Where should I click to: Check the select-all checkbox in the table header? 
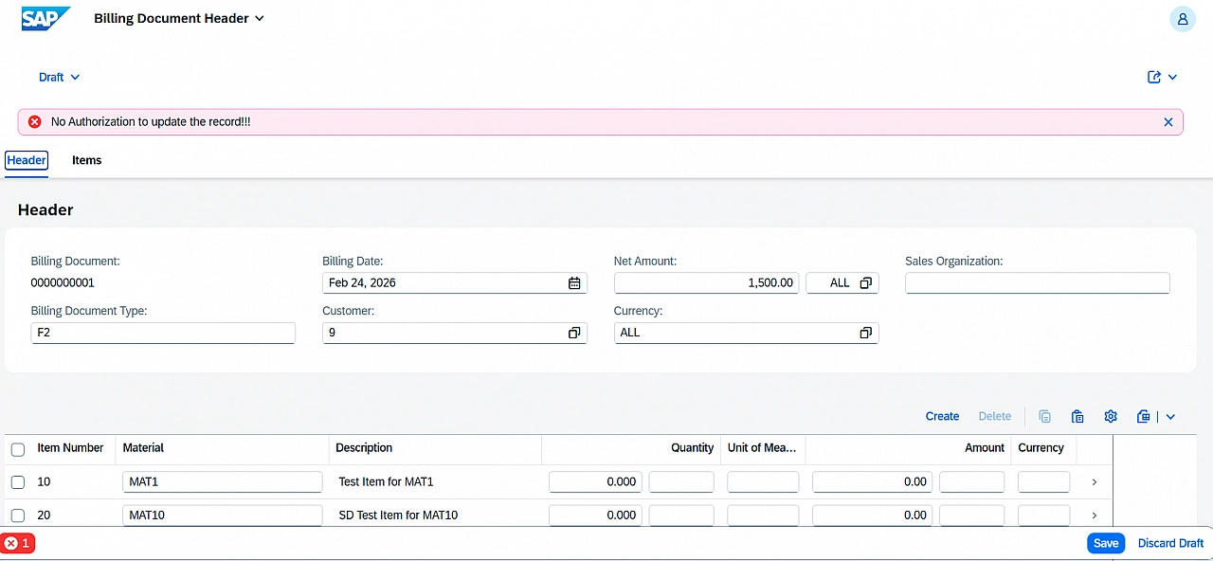[x=17, y=449]
